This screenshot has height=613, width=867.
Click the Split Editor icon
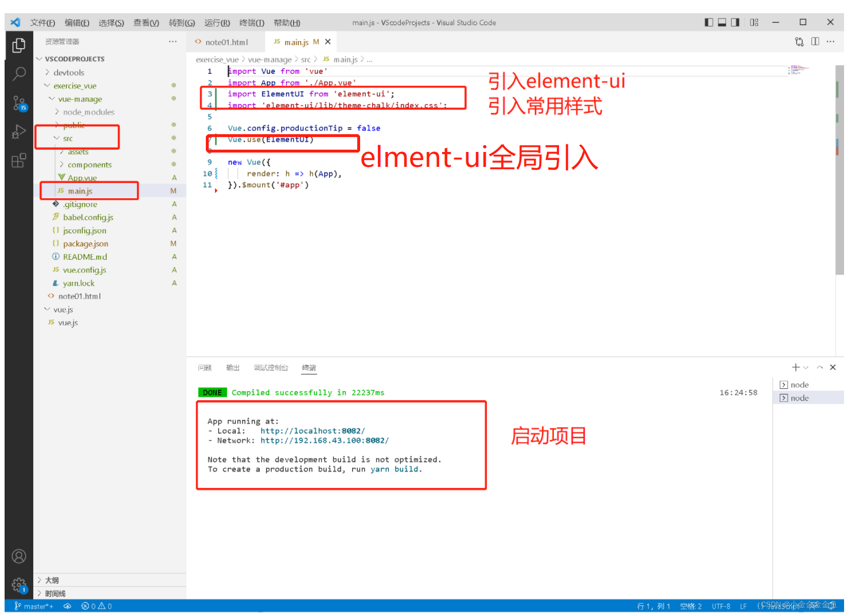(815, 41)
